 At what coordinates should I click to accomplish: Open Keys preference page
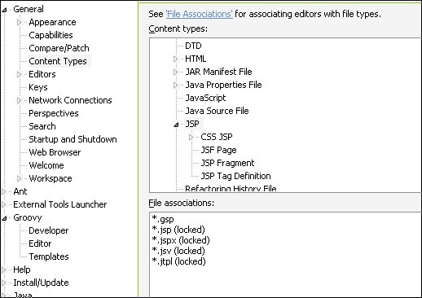point(38,87)
